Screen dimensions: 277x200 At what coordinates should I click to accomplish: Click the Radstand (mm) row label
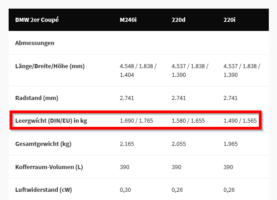click(x=37, y=98)
